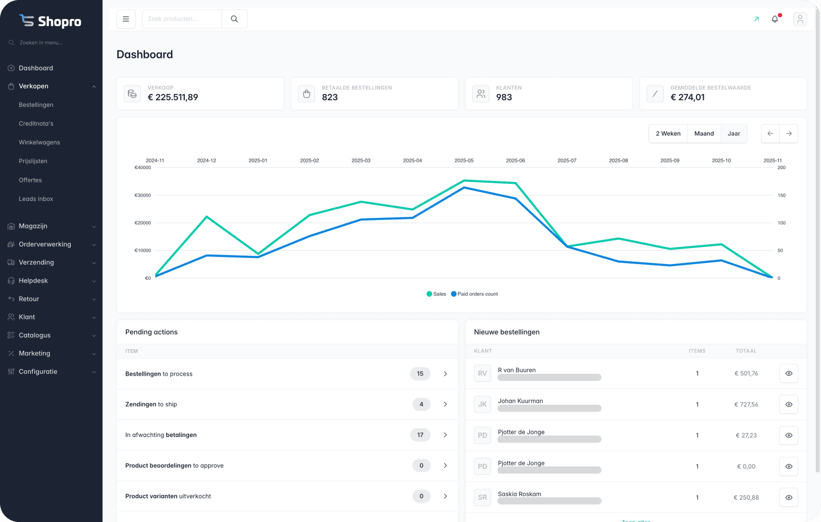Image resolution: width=821 pixels, height=522 pixels.
Task: Expand the Orderverwerking menu
Action: (x=94, y=245)
